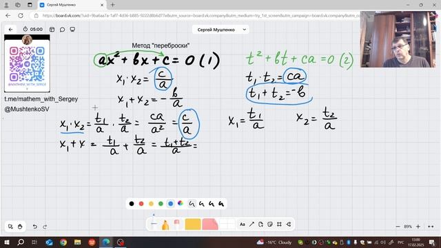Open the Windows Start menu
Image resolution: width=441 pixels, height=248 pixels.
(x=6, y=242)
